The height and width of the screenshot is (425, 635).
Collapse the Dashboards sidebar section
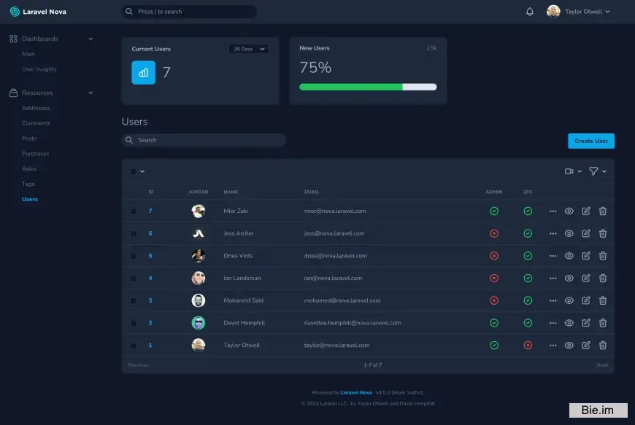pyautogui.click(x=91, y=39)
